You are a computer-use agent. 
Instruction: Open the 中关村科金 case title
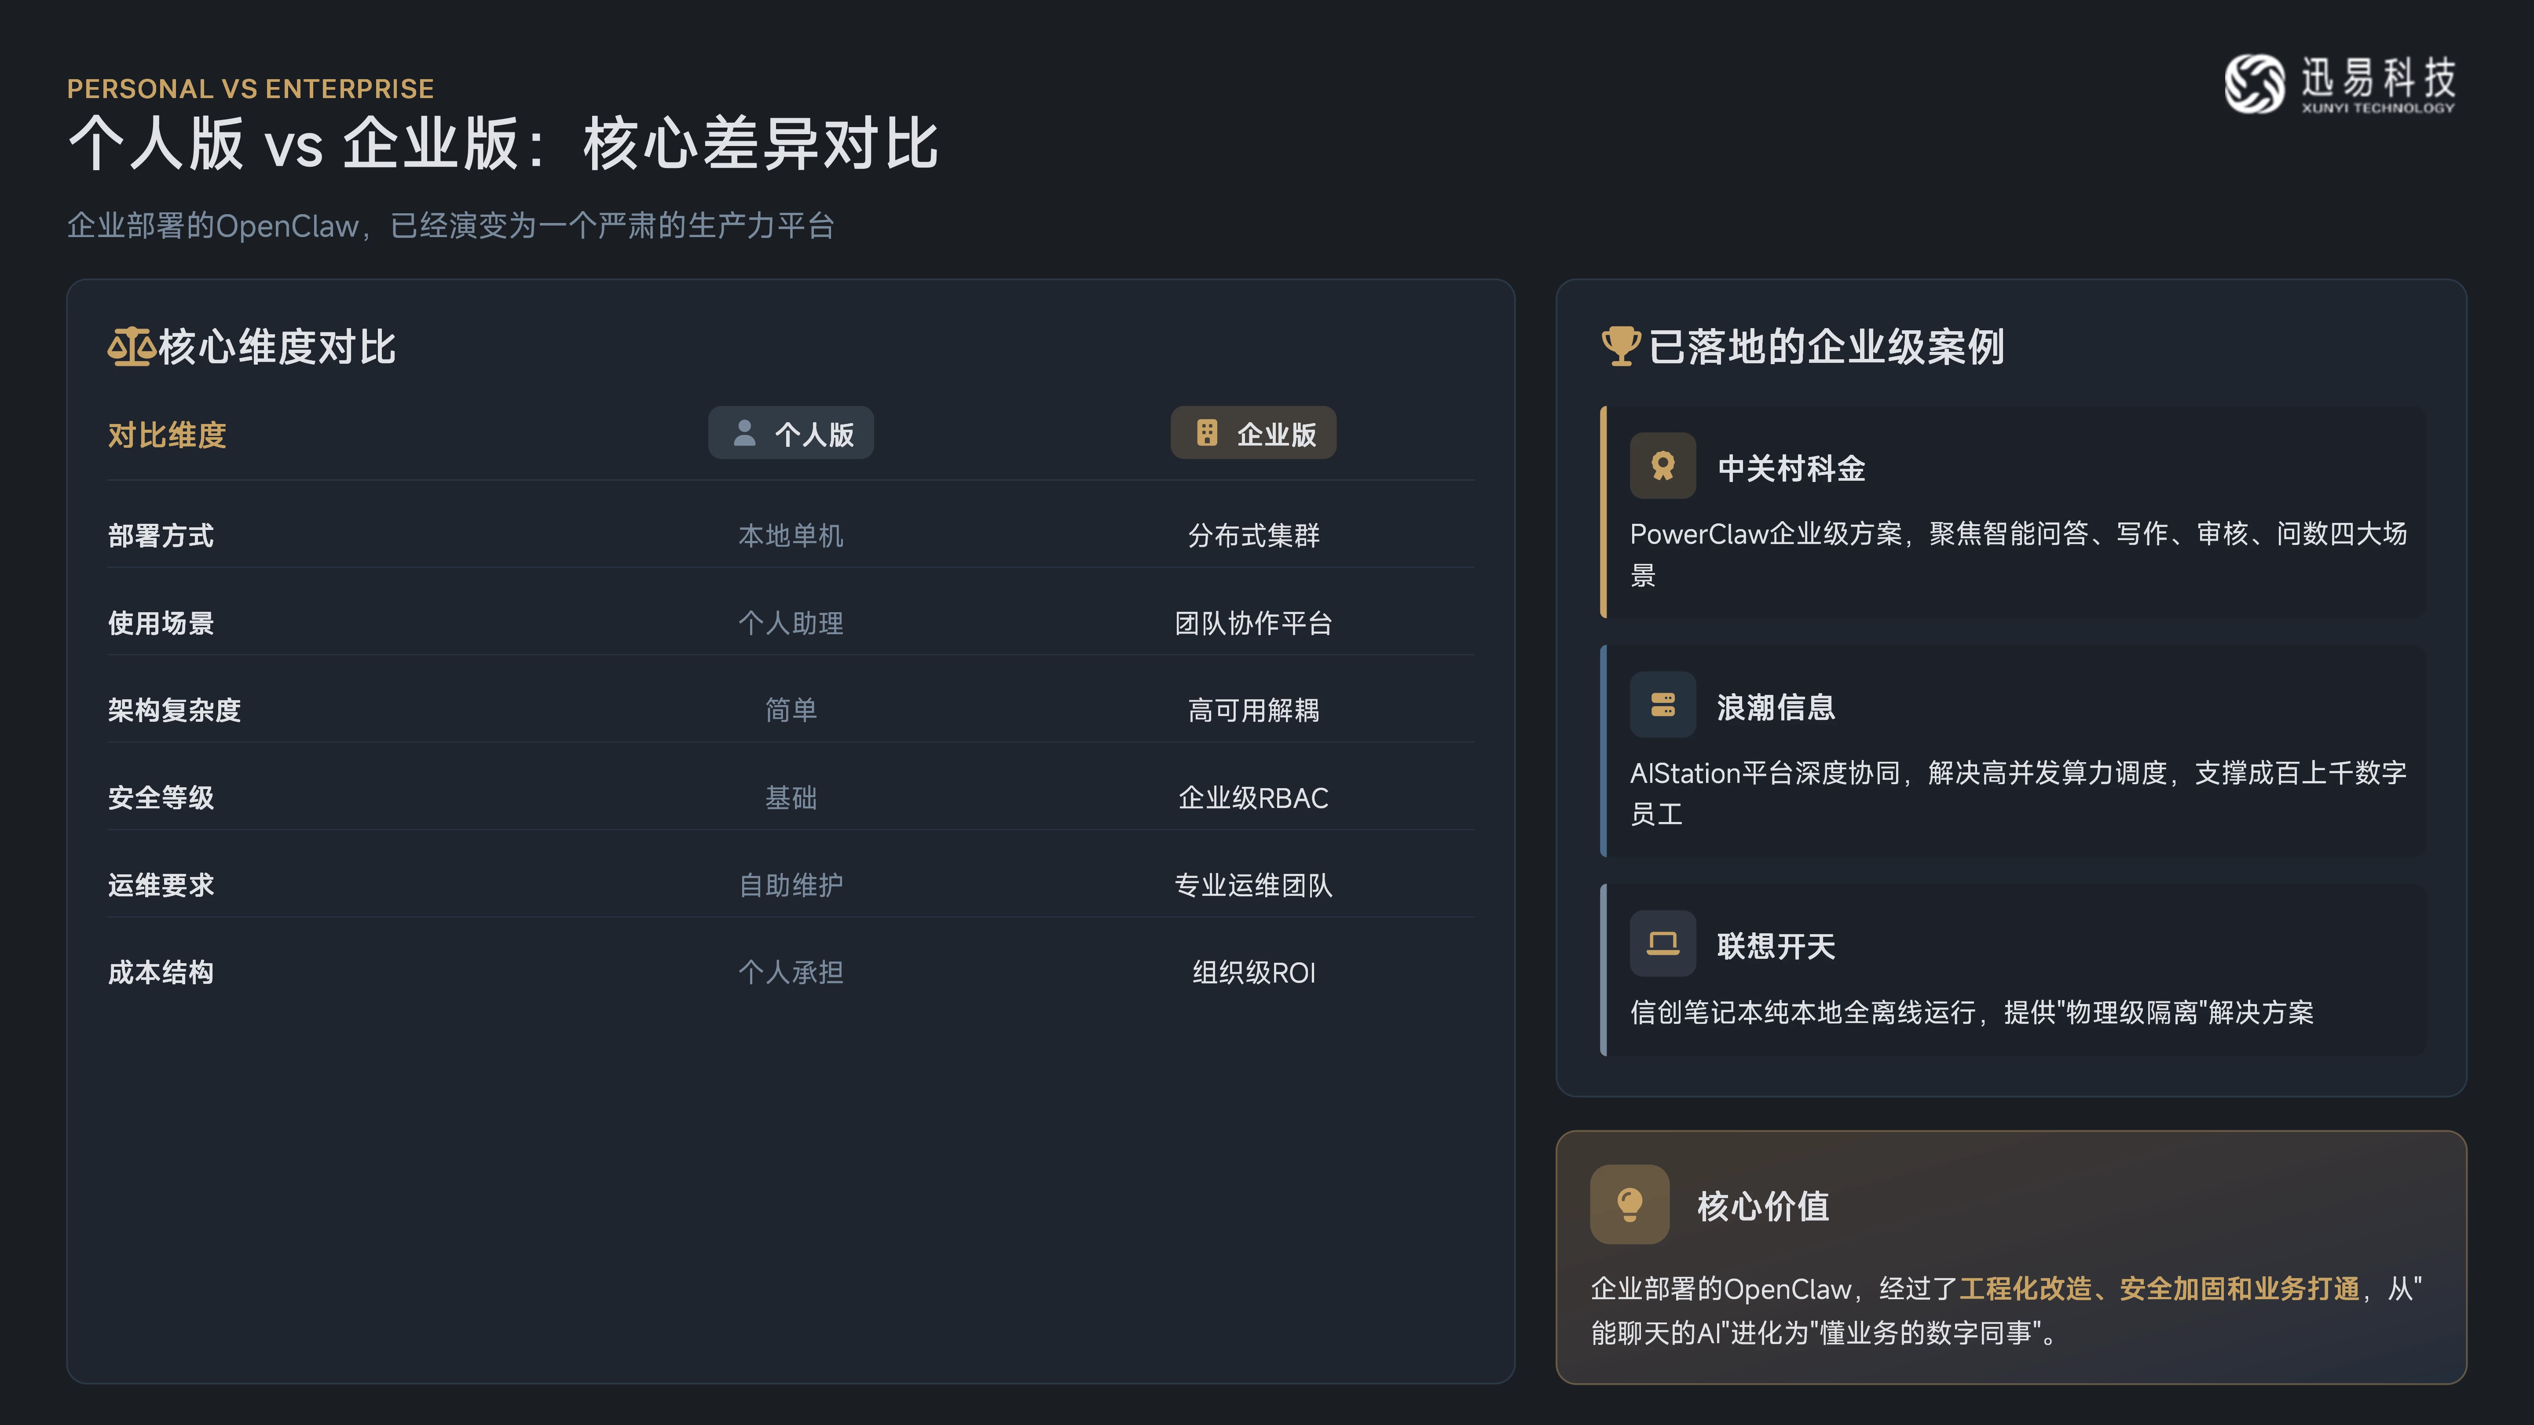tap(1791, 468)
